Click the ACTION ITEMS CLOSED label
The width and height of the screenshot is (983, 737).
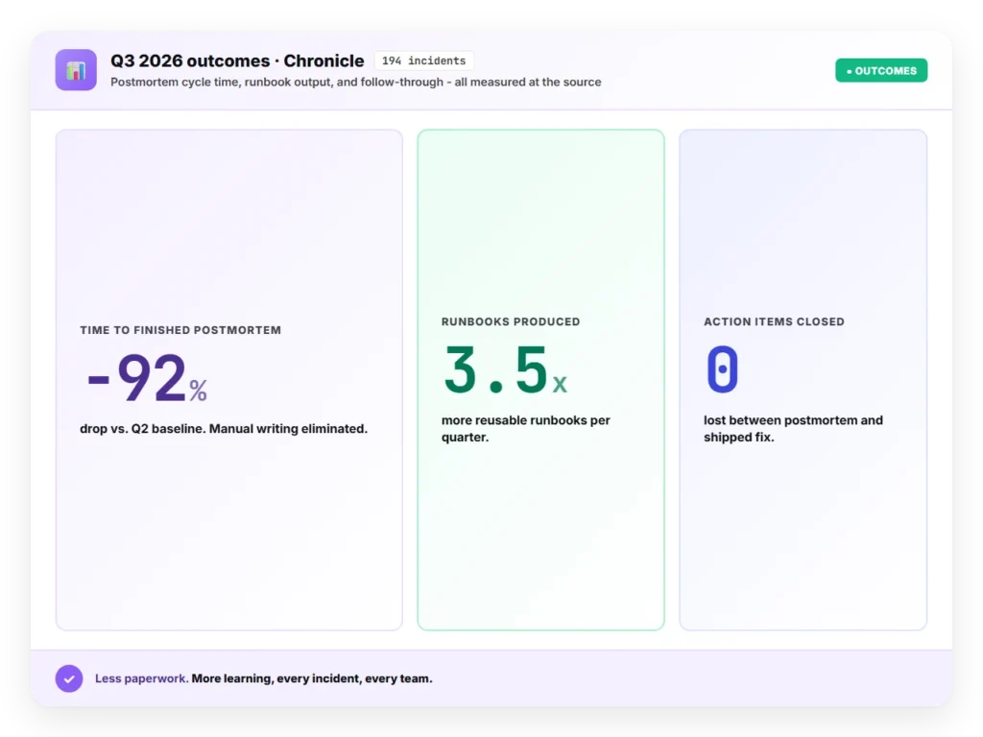point(774,321)
